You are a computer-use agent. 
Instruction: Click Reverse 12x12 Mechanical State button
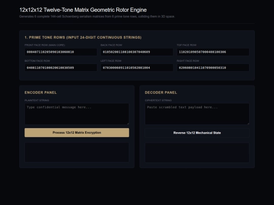197,133
